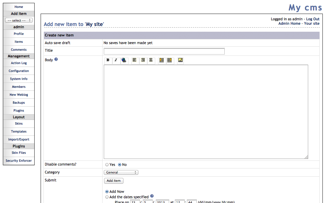325x203 pixels.
Task: Select No for Disable comments
Action: (120, 165)
